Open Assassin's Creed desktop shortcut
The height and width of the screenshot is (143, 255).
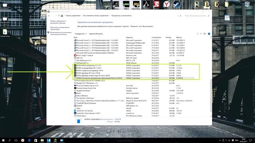(x=146, y=4)
